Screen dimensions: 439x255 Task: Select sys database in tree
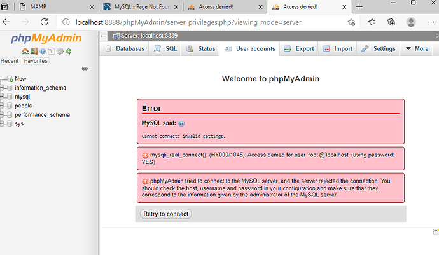(x=19, y=123)
